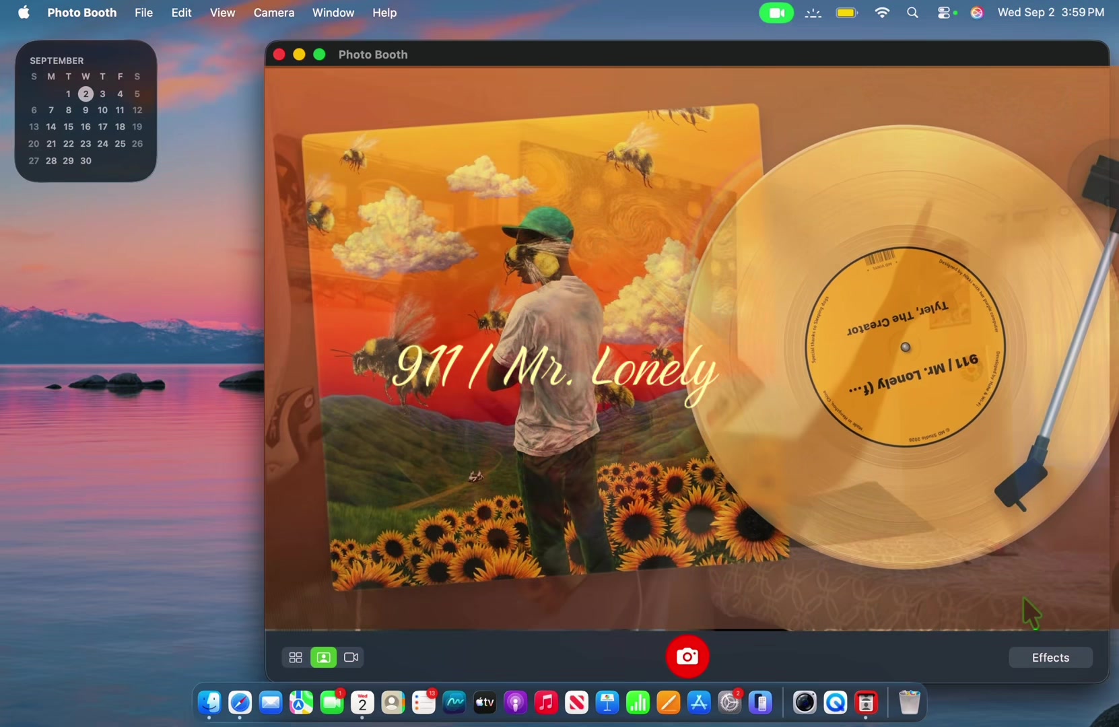Open Podcasts from the Dock
This screenshot has width=1119, height=727.
[x=516, y=703]
